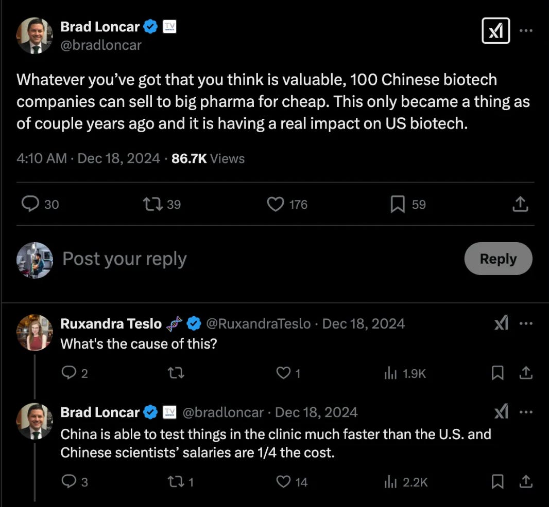This screenshot has height=507, width=549.
Task: Repost the main post with 39 reposts
Action: click(x=153, y=204)
